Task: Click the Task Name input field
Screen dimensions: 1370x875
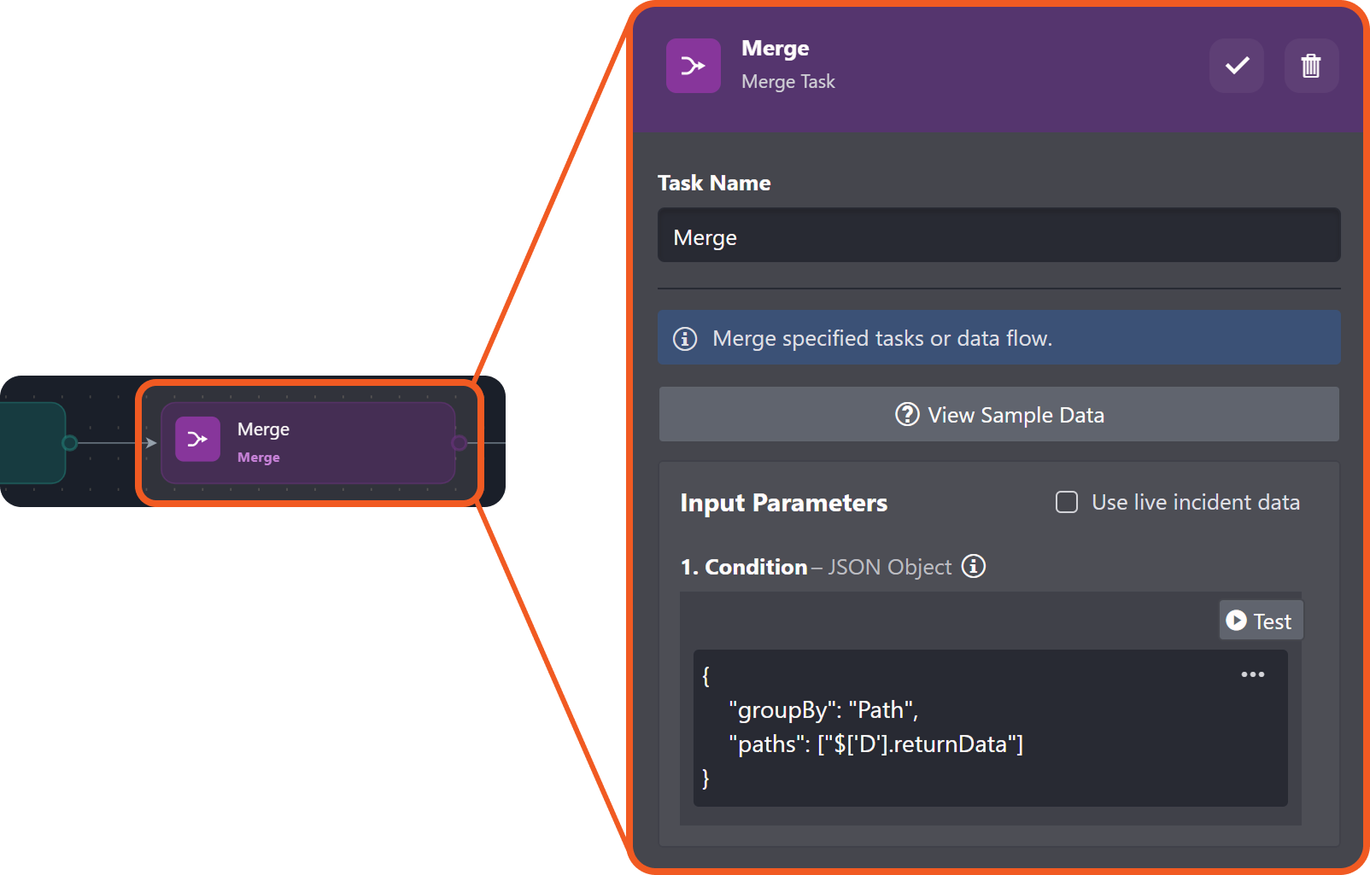Action: pos(998,236)
